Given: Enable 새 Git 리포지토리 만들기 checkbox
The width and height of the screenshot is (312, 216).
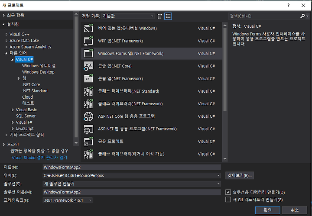Looking at the screenshot, I should [228, 199].
